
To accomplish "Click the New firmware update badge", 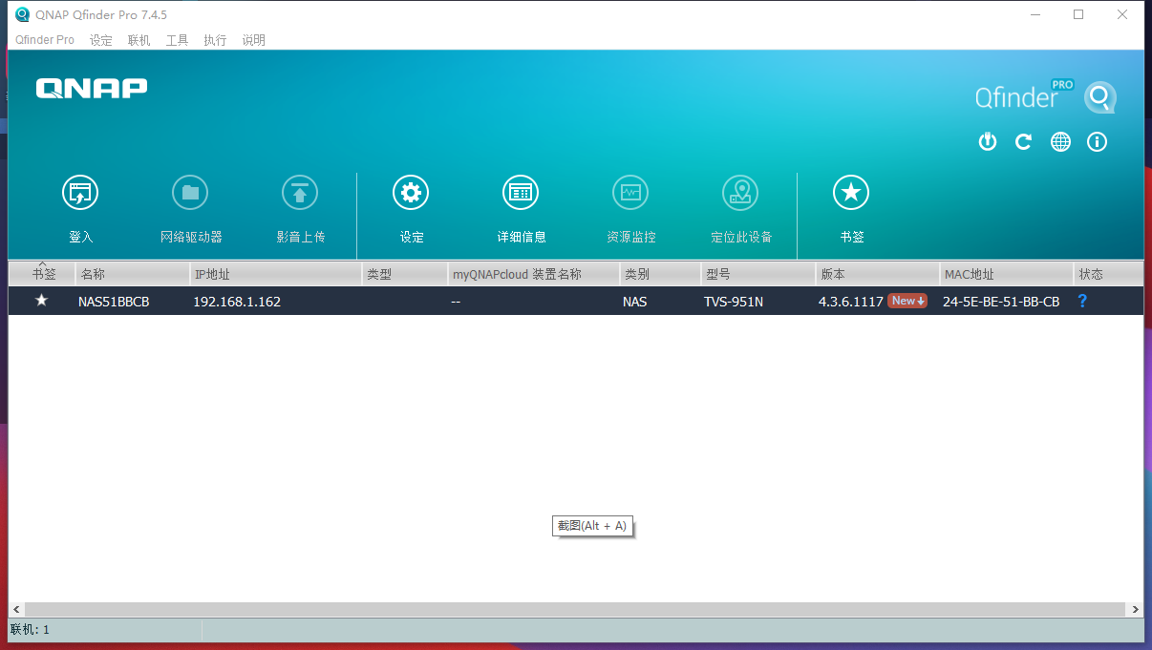I will [x=907, y=301].
